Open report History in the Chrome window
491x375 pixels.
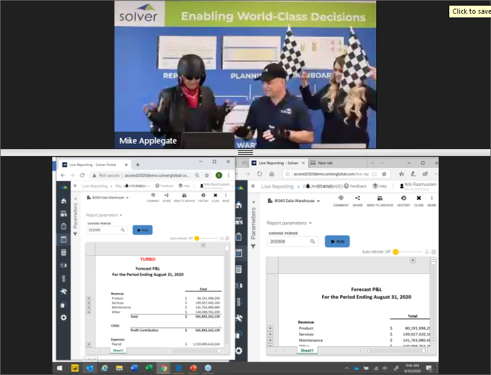(x=203, y=197)
